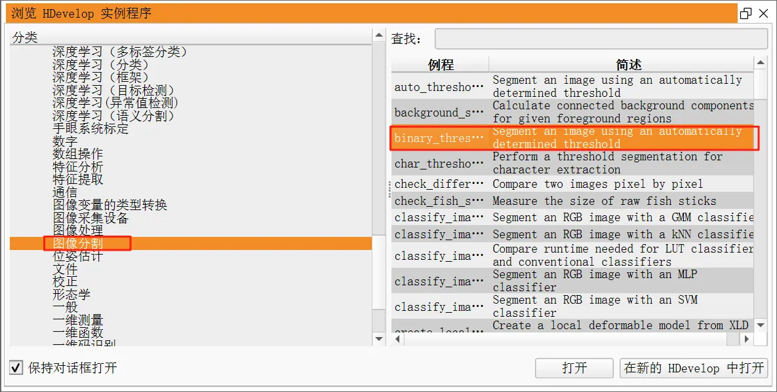This screenshot has width=777, height=392.
Task: Click example table scroll-up arrow
Action: tap(761, 63)
